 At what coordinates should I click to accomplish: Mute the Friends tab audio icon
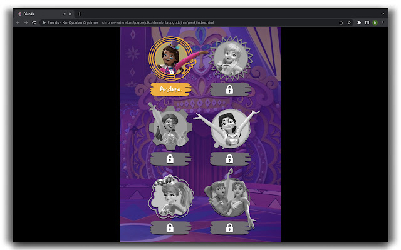(65, 14)
